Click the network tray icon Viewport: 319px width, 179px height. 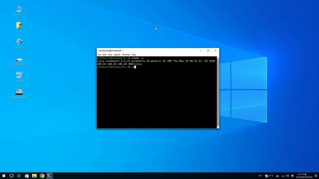pos(283,176)
